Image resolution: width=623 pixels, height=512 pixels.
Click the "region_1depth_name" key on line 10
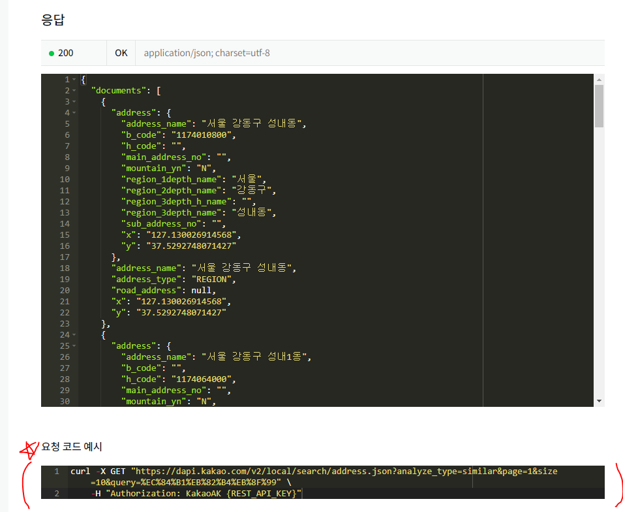click(172, 180)
